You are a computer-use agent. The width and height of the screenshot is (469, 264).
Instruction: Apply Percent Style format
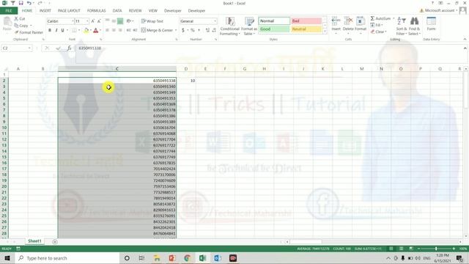click(x=193, y=30)
